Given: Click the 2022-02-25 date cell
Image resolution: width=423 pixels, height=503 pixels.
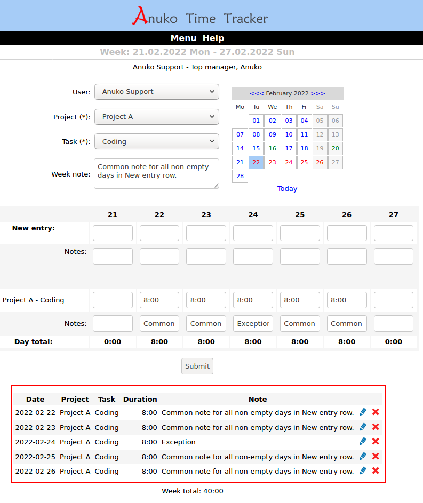Looking at the screenshot, I should click(x=35, y=457).
